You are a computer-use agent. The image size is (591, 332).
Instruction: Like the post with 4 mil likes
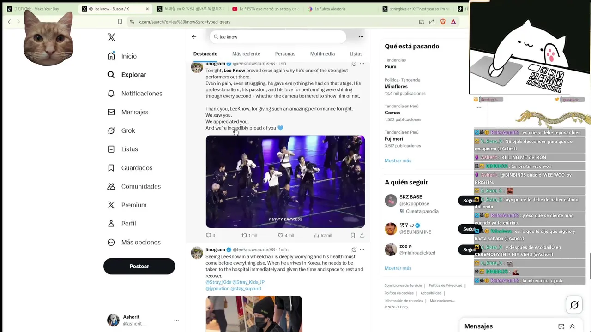coord(286,235)
